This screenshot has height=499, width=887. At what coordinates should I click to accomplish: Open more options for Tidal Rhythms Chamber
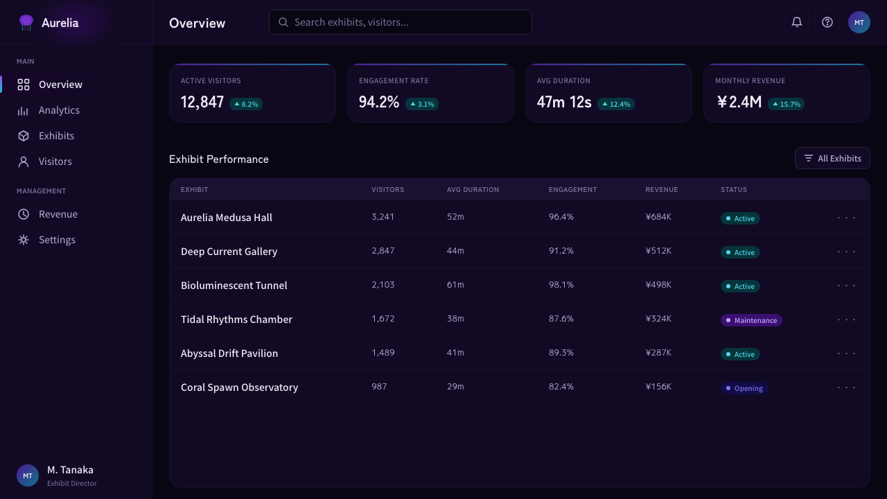(847, 319)
